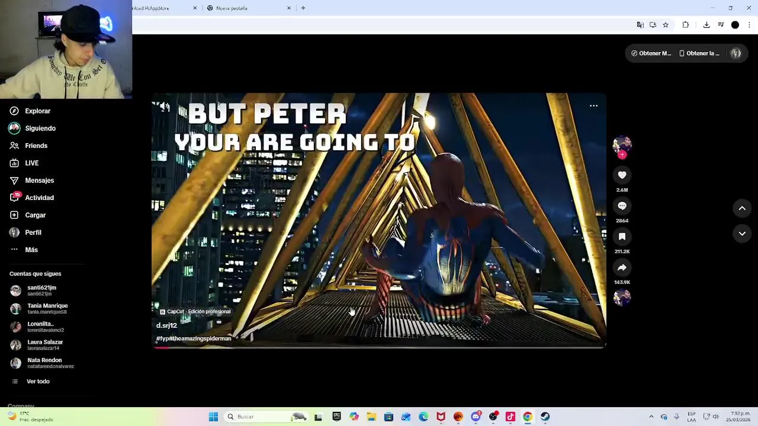The height and width of the screenshot is (426, 758).
Task: Click Obtener la... app button
Action: [x=699, y=53]
